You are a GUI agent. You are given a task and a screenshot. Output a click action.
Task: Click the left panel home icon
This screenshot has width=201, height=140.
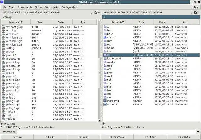[96, 13]
